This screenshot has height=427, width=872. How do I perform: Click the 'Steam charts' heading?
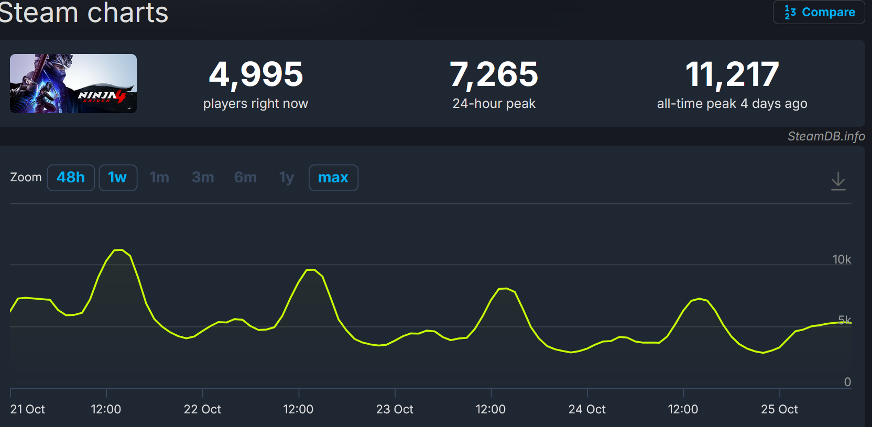pos(84,12)
